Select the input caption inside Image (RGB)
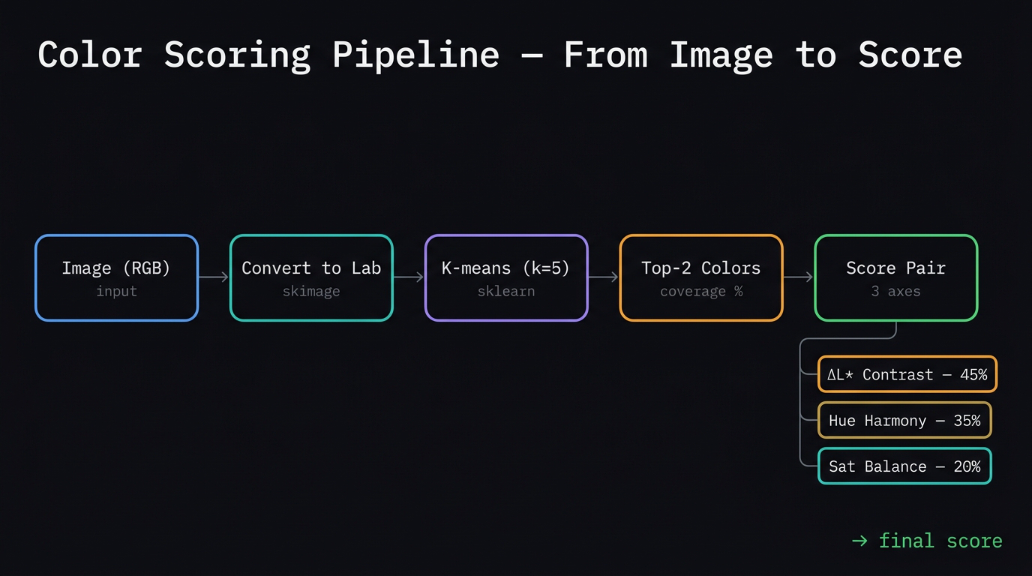This screenshot has height=576, width=1032. 116,291
